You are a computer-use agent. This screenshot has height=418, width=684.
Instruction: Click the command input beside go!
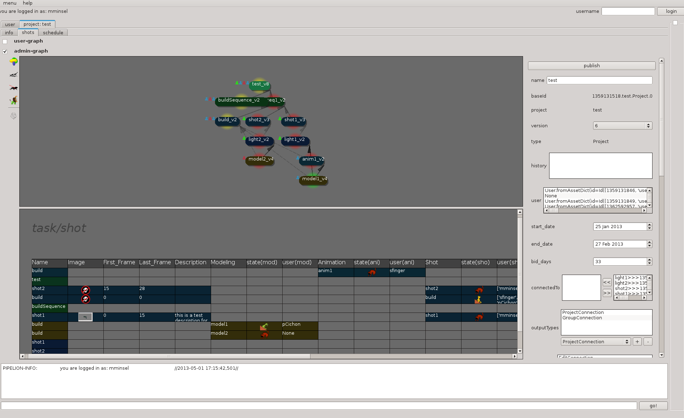click(319, 406)
